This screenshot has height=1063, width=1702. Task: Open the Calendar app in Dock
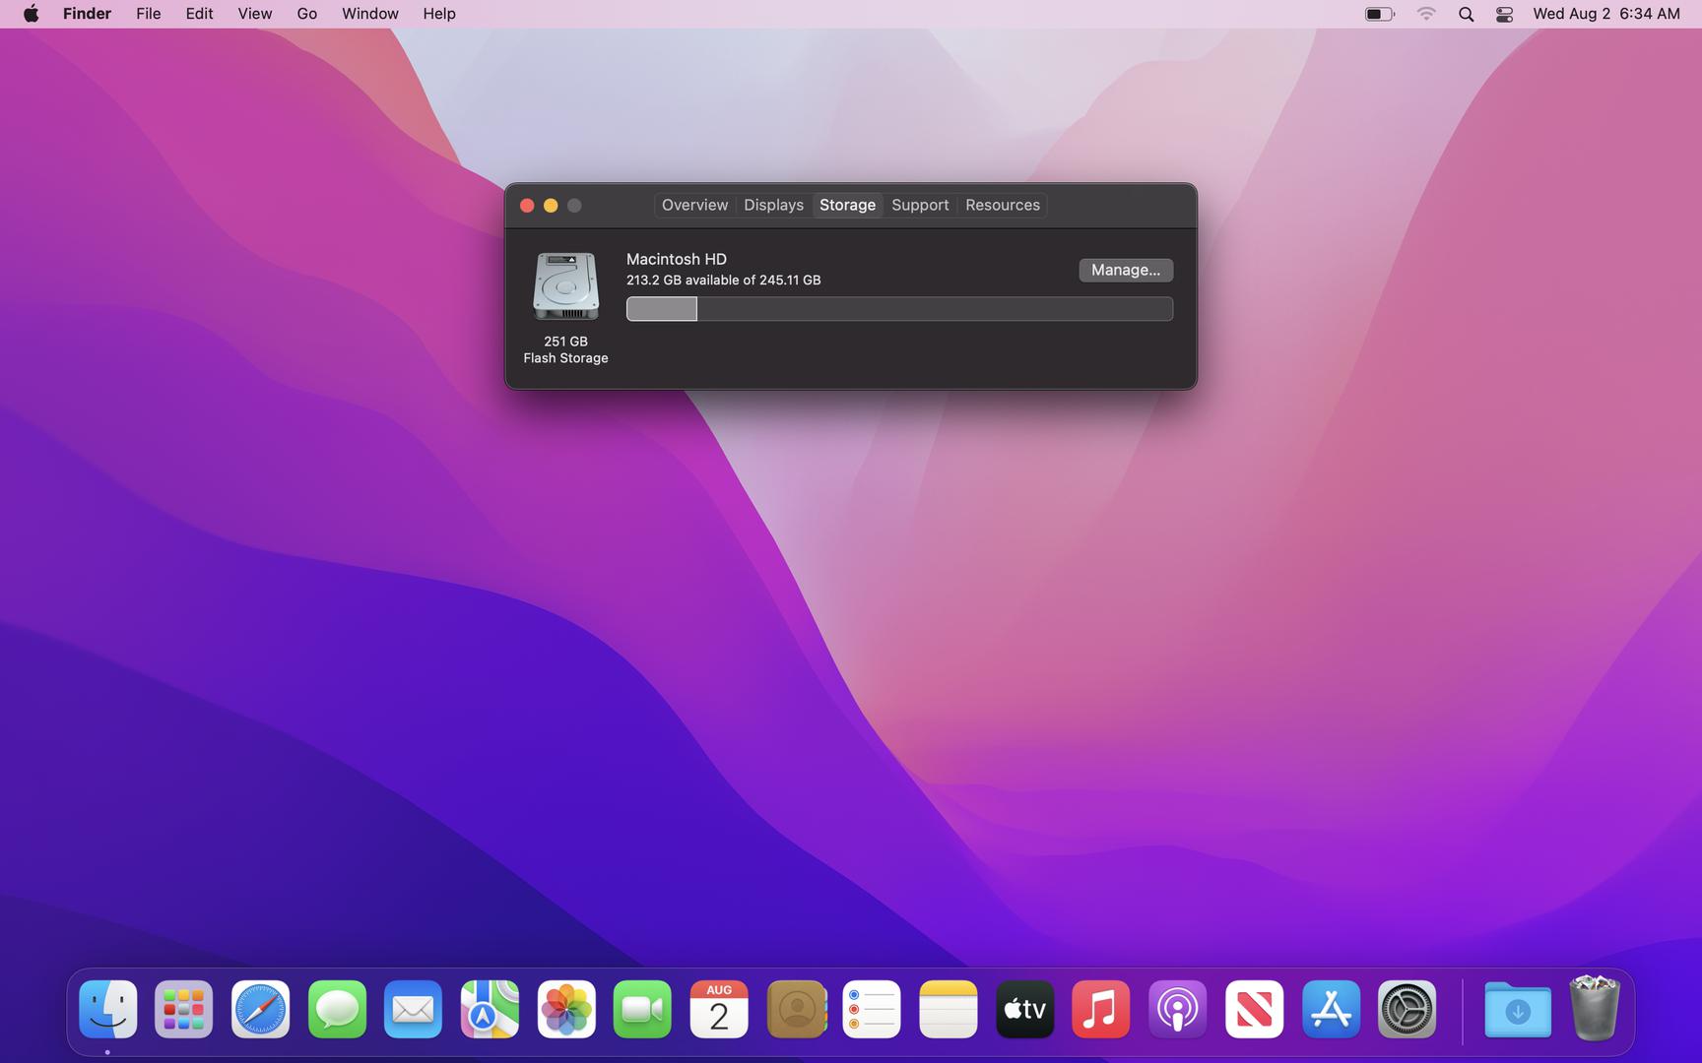tap(719, 1009)
